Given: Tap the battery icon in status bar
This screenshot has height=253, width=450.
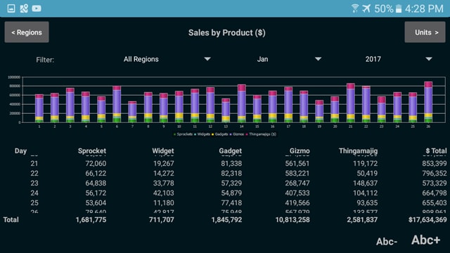Looking at the screenshot, I should [x=399, y=8].
